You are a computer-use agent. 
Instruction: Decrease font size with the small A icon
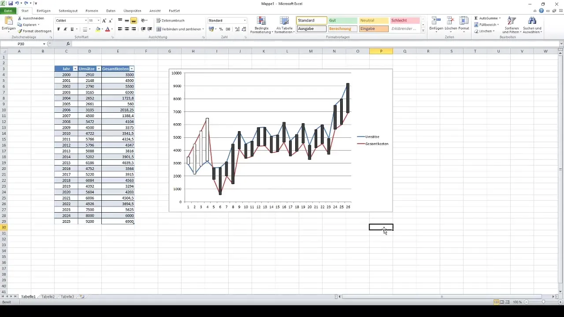[110, 21]
